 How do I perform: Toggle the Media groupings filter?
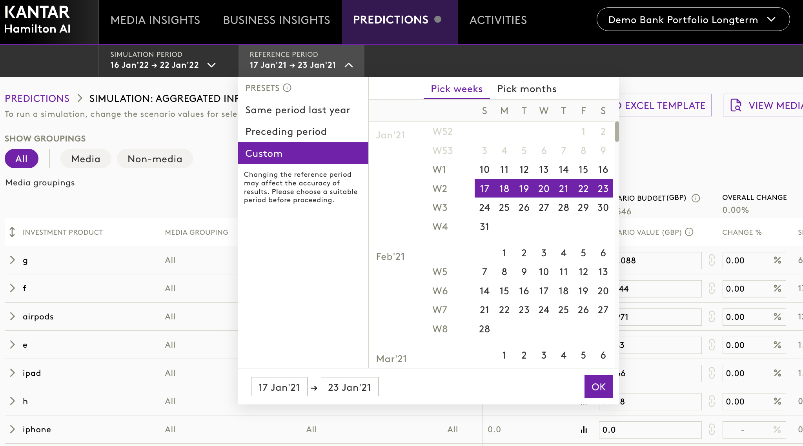click(x=86, y=159)
